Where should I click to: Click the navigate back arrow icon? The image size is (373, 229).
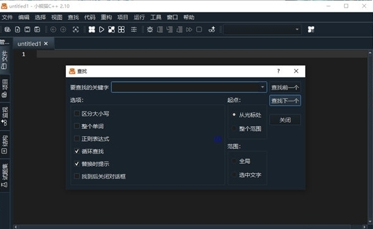click(53, 29)
